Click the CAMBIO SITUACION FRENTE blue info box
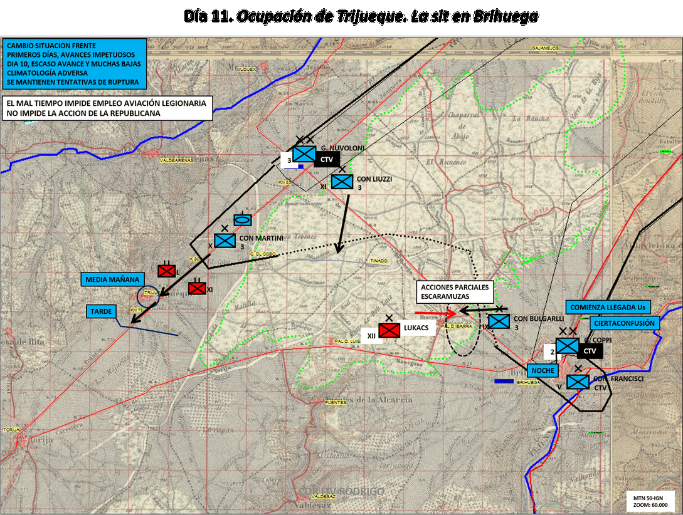The height and width of the screenshot is (515, 683). click(75, 63)
